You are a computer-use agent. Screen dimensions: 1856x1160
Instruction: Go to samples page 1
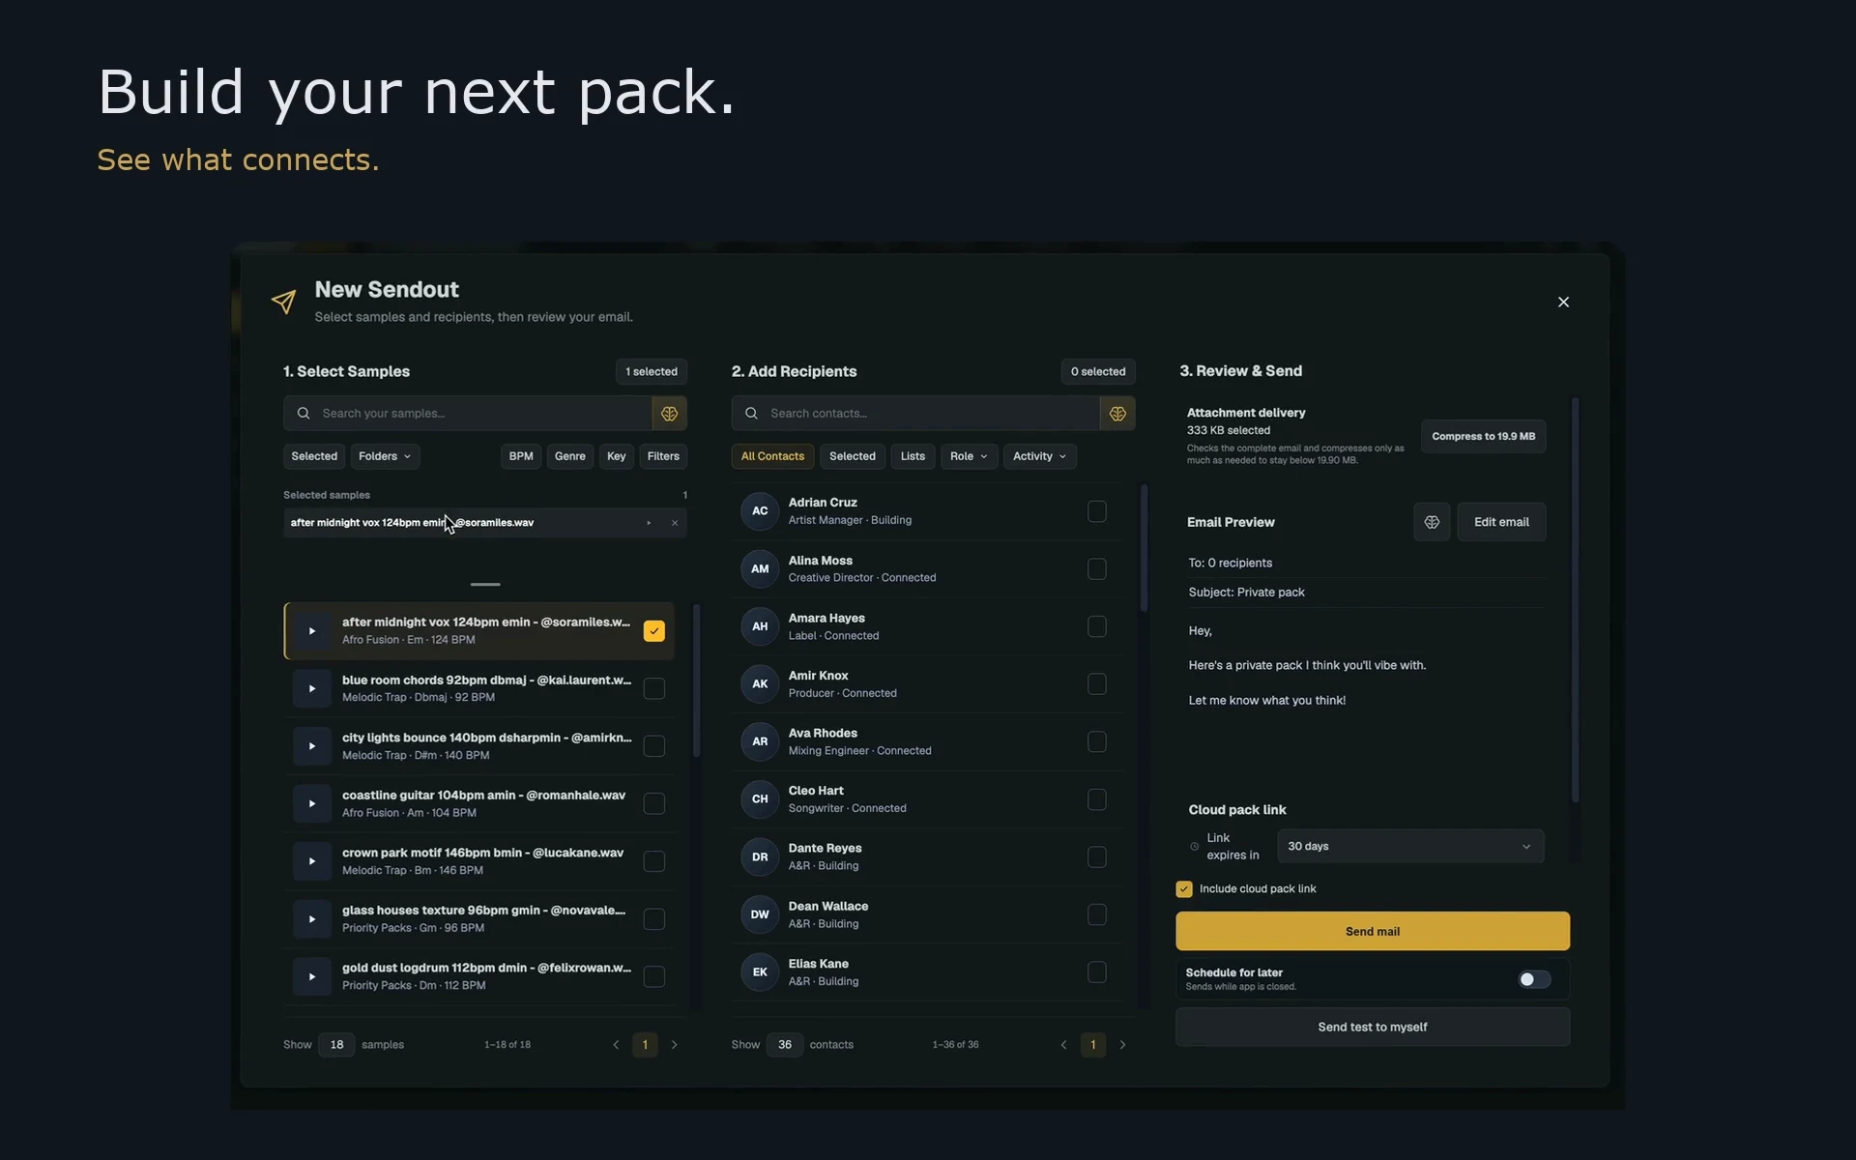[x=645, y=1045]
